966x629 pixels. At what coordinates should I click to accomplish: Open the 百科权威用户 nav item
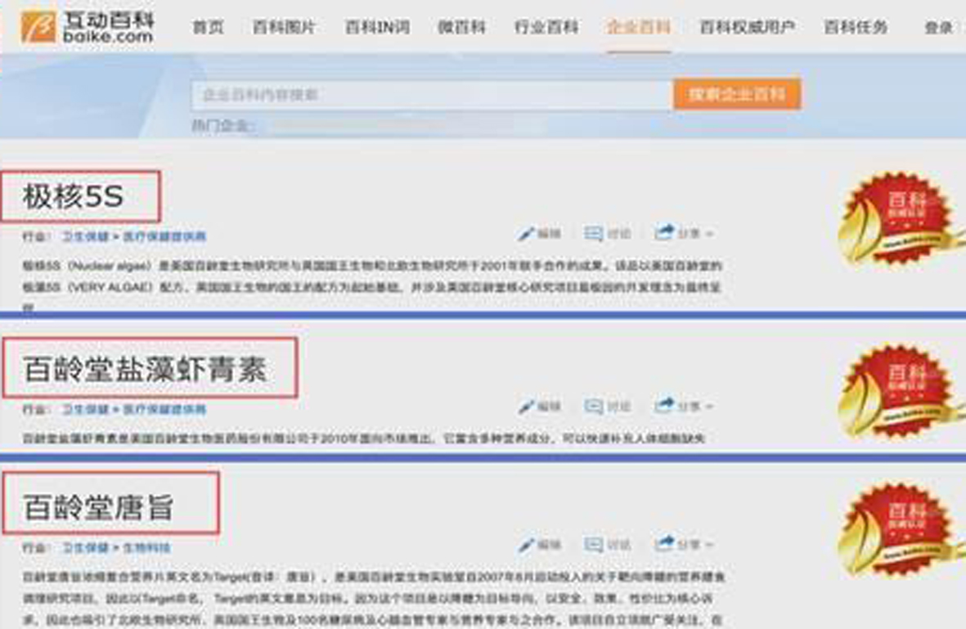748,27
